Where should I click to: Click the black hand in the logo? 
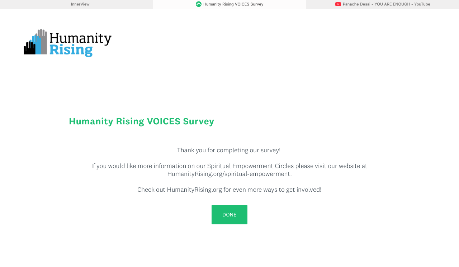pos(29,48)
